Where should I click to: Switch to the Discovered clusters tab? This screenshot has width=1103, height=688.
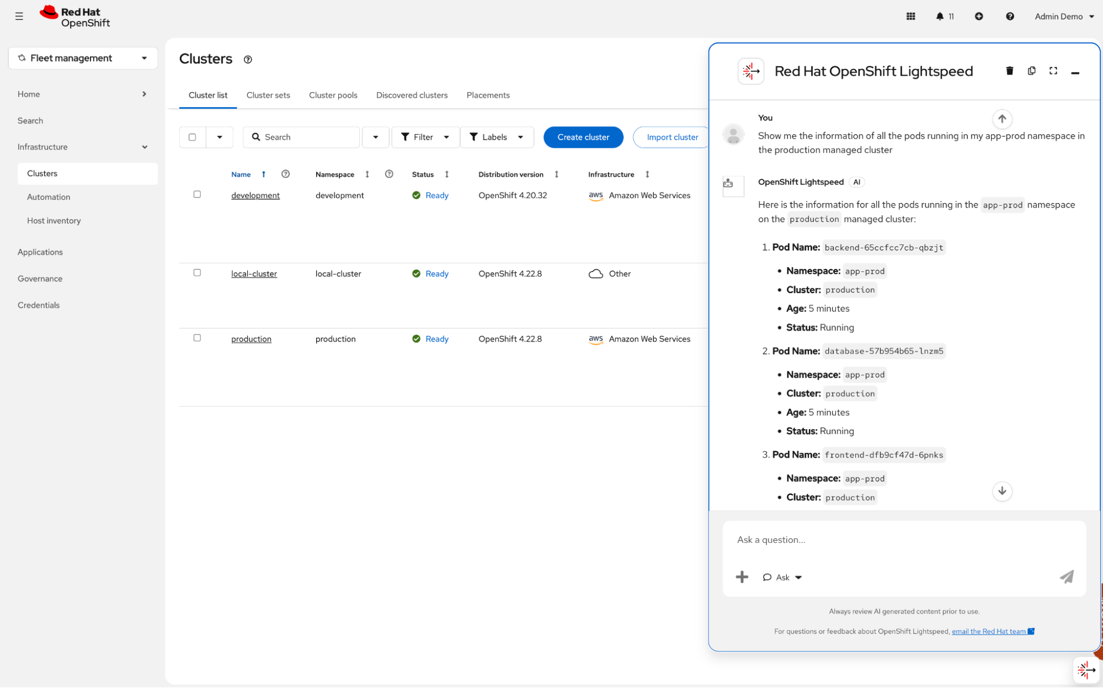(x=412, y=95)
